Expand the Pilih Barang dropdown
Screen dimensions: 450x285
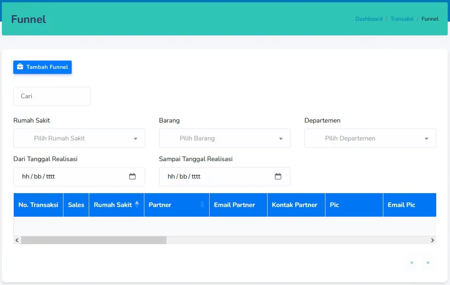pyautogui.click(x=225, y=138)
